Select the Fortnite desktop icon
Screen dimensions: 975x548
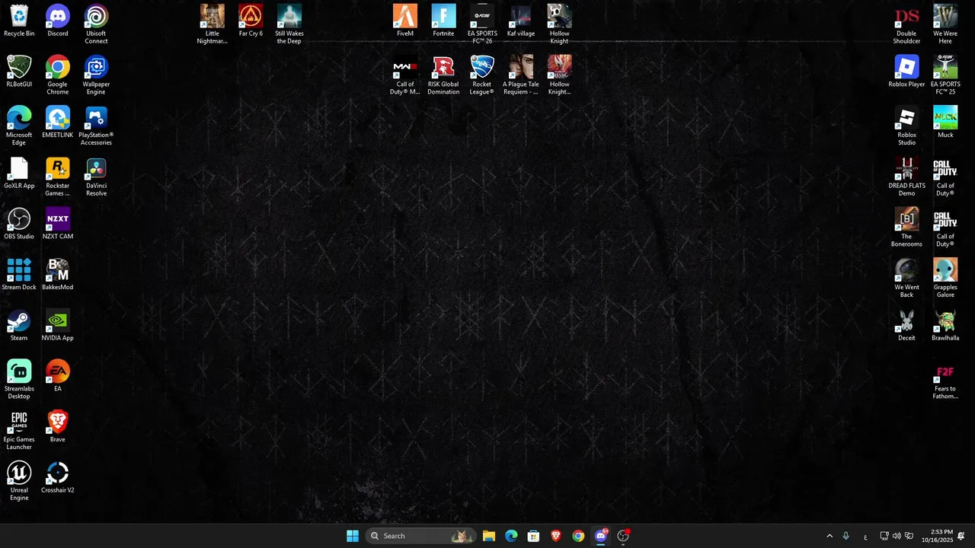pyautogui.click(x=443, y=21)
